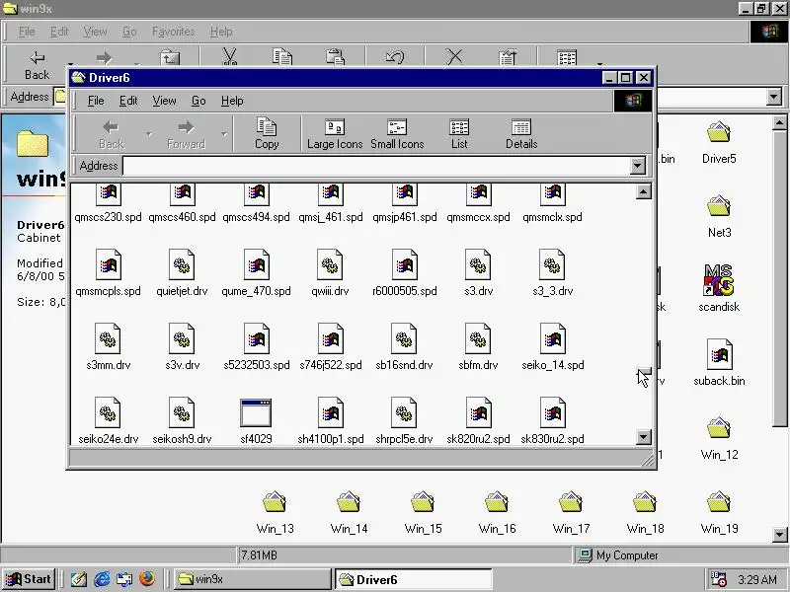Click the Cut scissors icon in win9x toolbar
Screen dimensions: 790x592
click(x=229, y=57)
